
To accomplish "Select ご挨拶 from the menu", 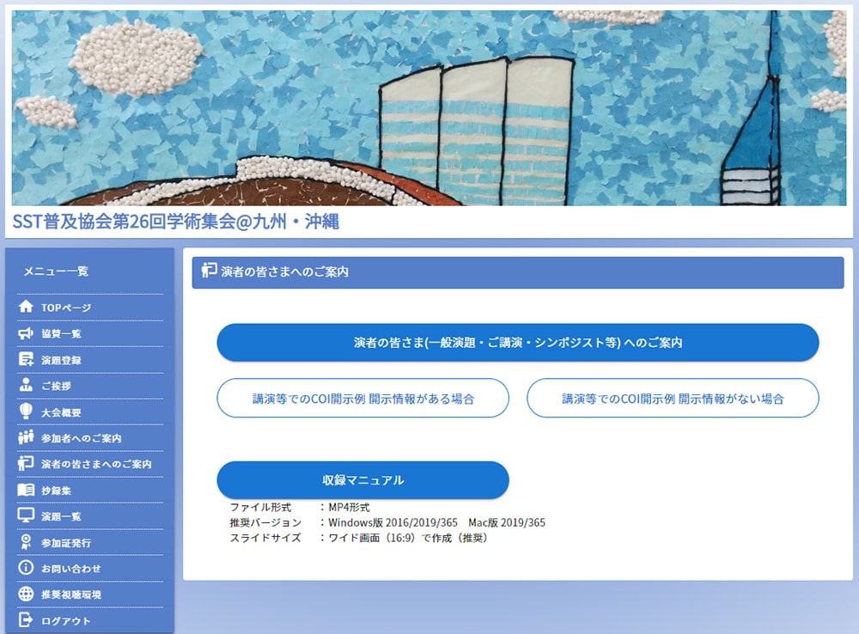I will (56, 386).
